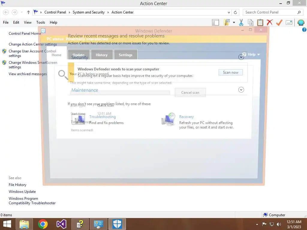Image resolution: width=307 pixels, height=230 pixels.
Task: Click the red X Delete toolbar icon
Action: point(270,22)
